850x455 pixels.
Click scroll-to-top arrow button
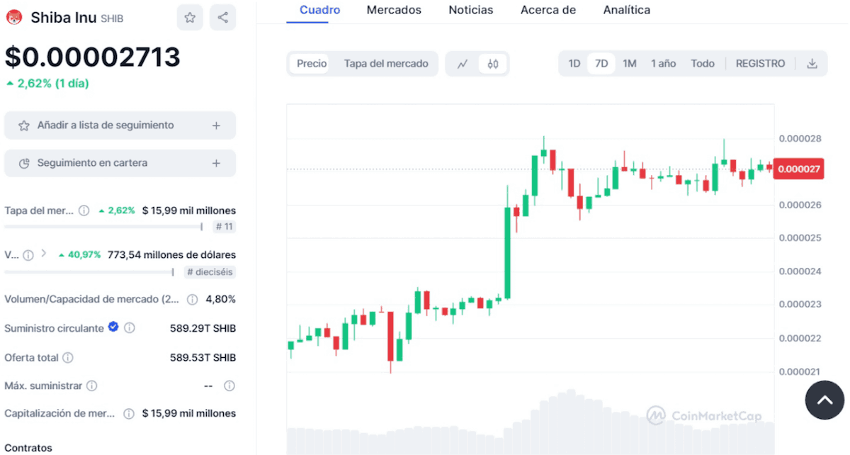[x=824, y=400]
